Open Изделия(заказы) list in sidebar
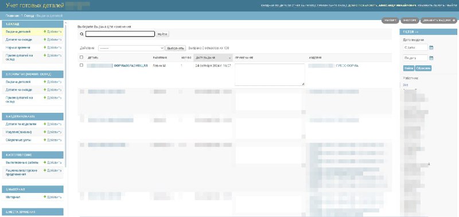 click(x=19, y=132)
